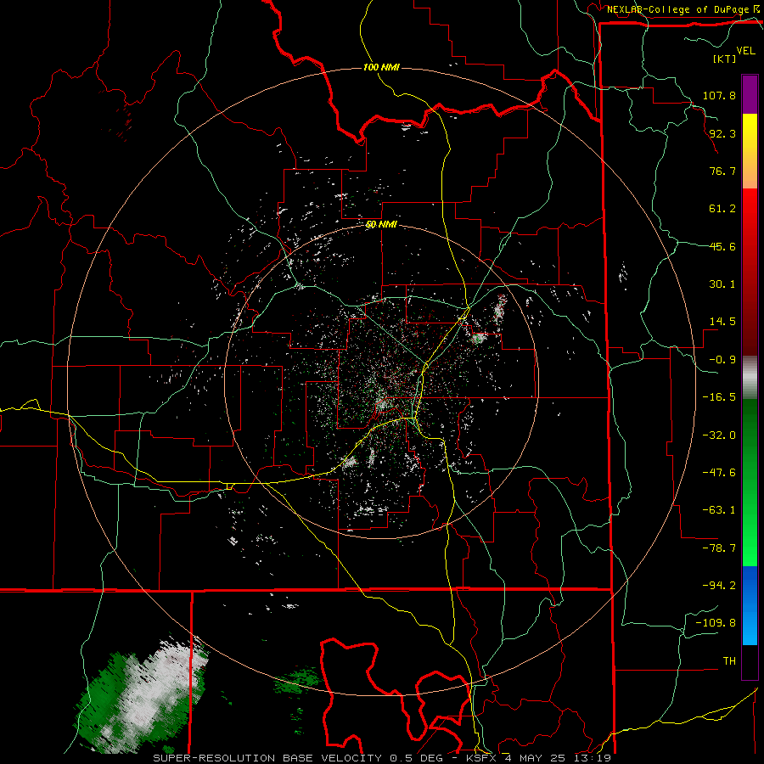This screenshot has width=764, height=764.
Task: Select the -109.8 scale label
Action: tap(716, 623)
